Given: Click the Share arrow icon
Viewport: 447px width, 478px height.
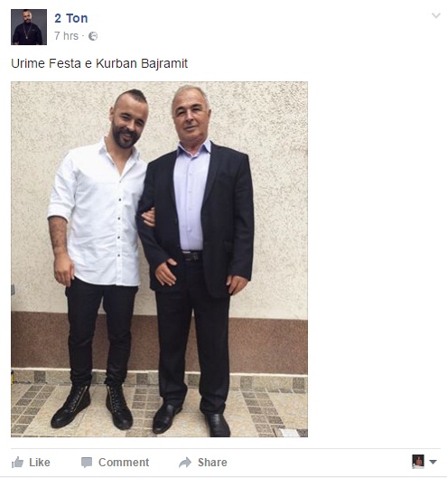Looking at the screenshot, I should point(185,462).
